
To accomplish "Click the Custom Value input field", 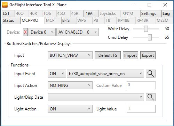I will click(x=141, y=85).
